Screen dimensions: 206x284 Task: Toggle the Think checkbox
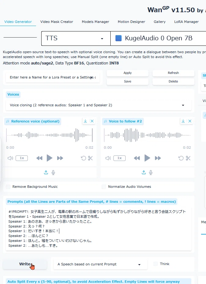[x=156, y=264]
